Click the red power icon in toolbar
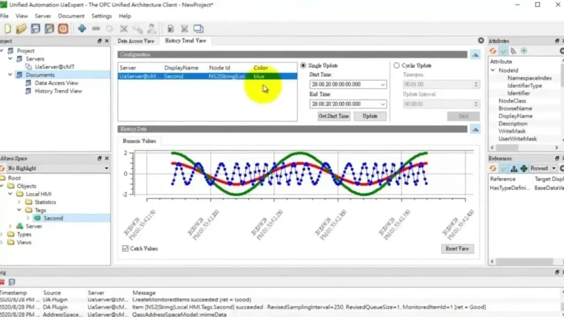This screenshot has height=317, width=564. coord(63,29)
